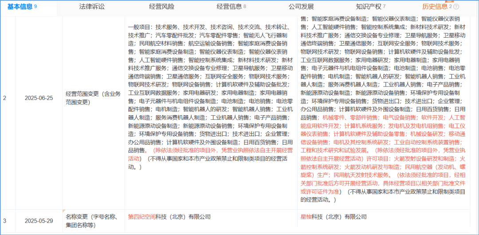Go to the 公司发展 tab
479x235 pixels.
(301, 7)
